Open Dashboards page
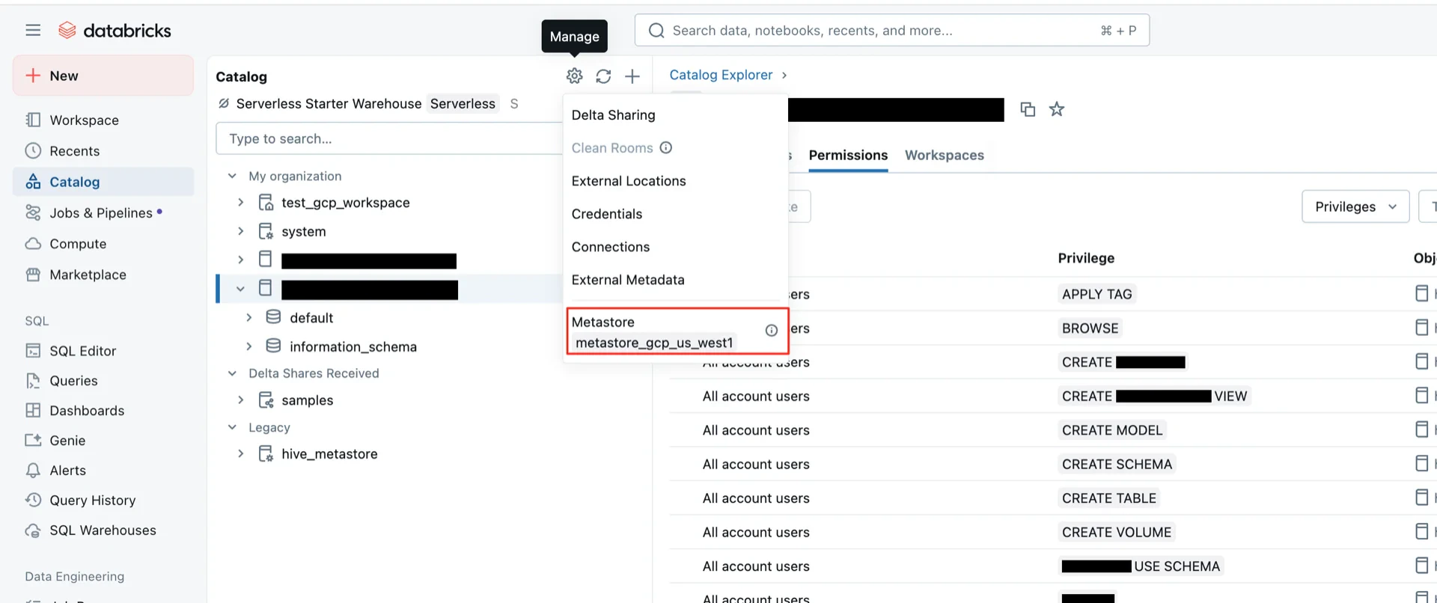1437x603 pixels. coord(103,410)
